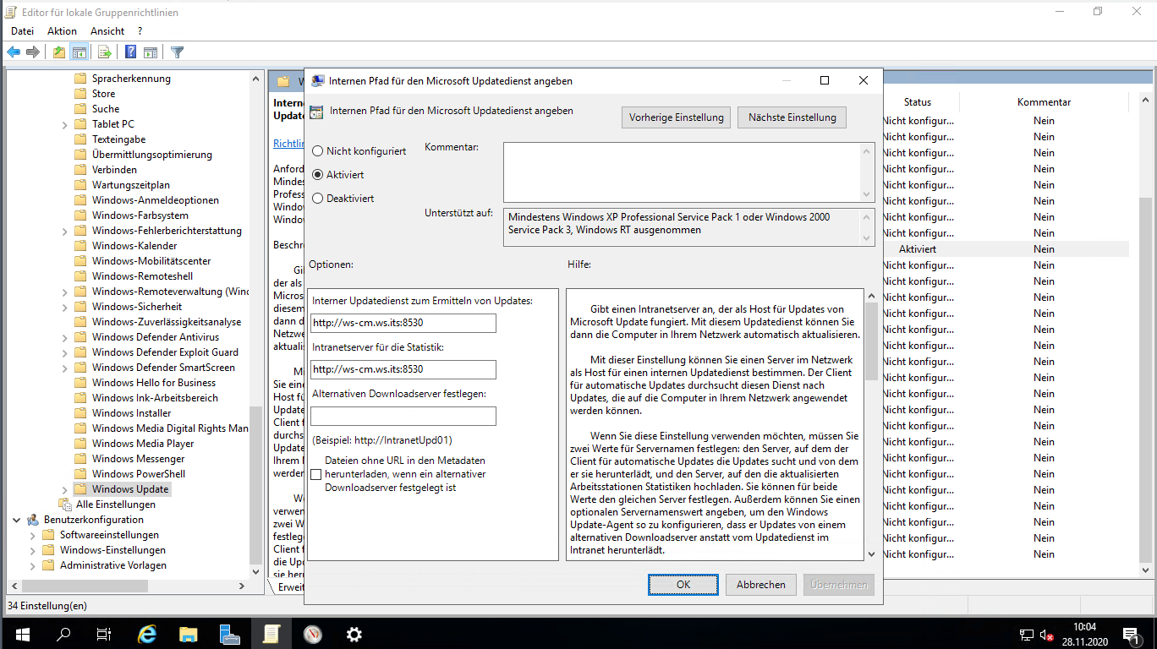Expand the Windows Update tree node
The height and width of the screenshot is (649, 1157).
coord(65,489)
